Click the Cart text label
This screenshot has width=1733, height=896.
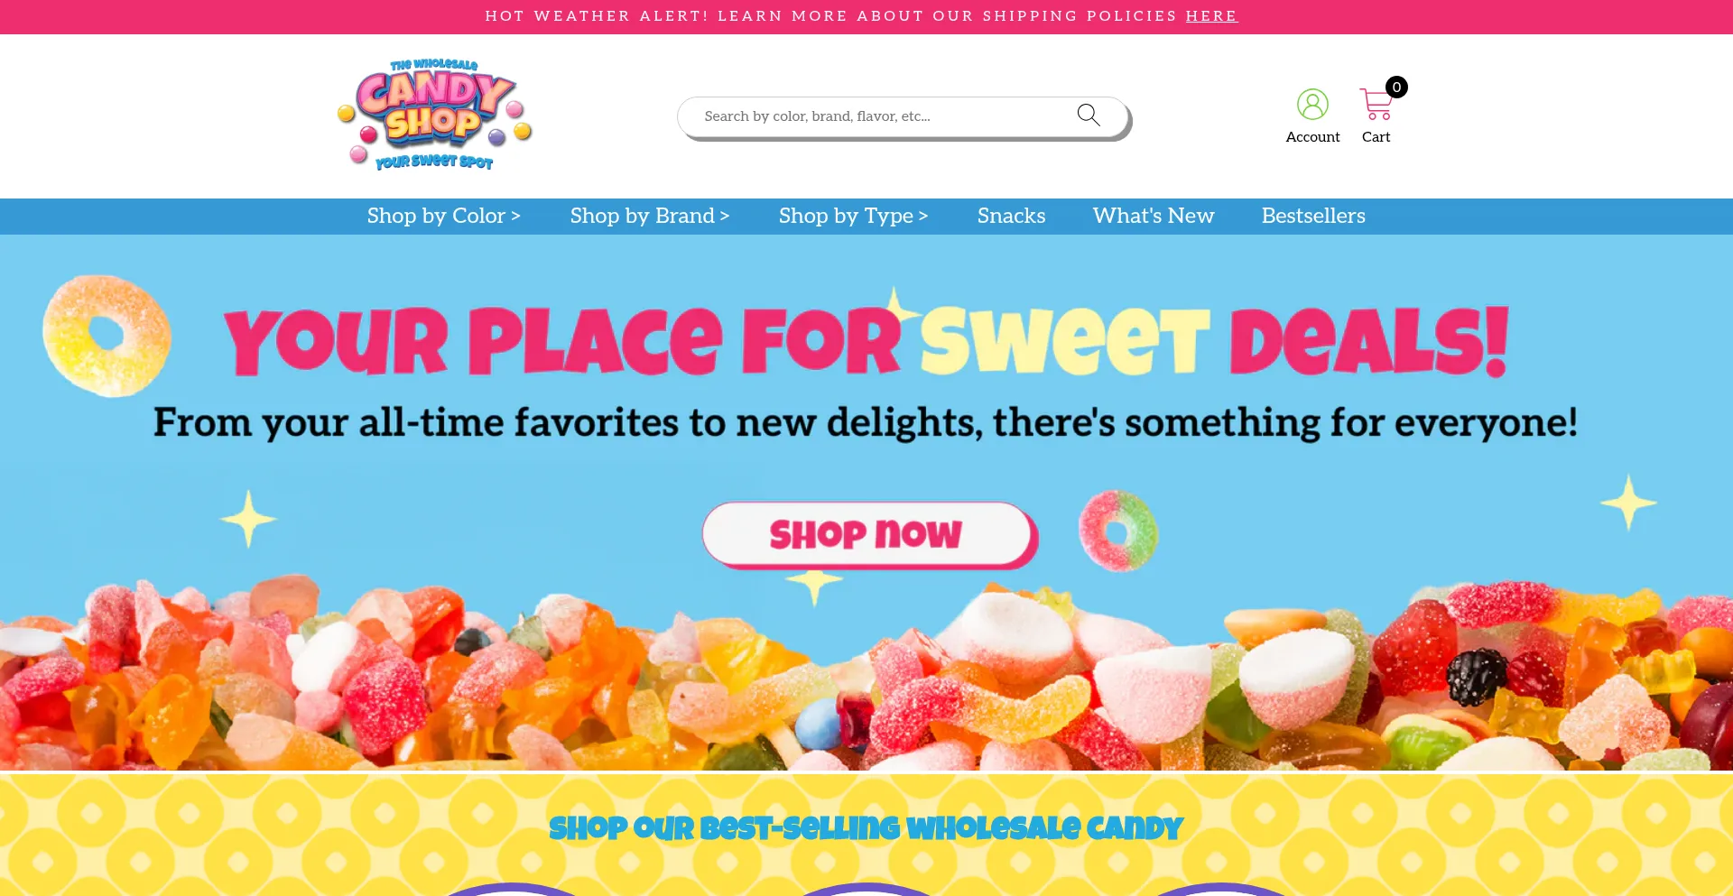pos(1376,137)
